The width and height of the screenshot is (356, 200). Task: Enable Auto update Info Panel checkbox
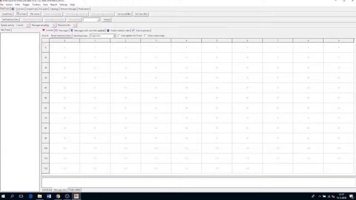(119, 36)
